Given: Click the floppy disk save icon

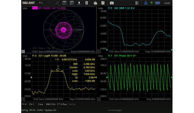Looking at the screenshot, I should click(103, 3).
